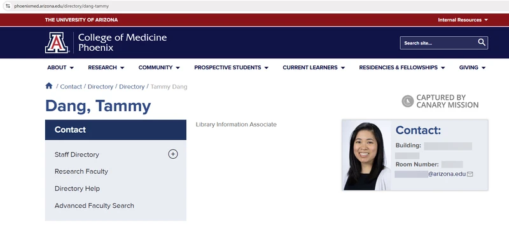Click Tammy Dang's profile photo

(366, 155)
